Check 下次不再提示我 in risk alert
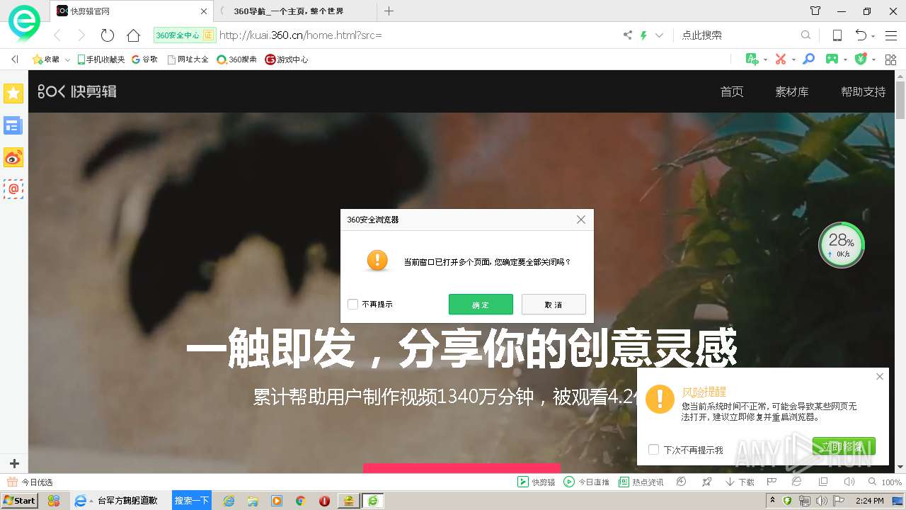906x510 pixels. (x=654, y=450)
